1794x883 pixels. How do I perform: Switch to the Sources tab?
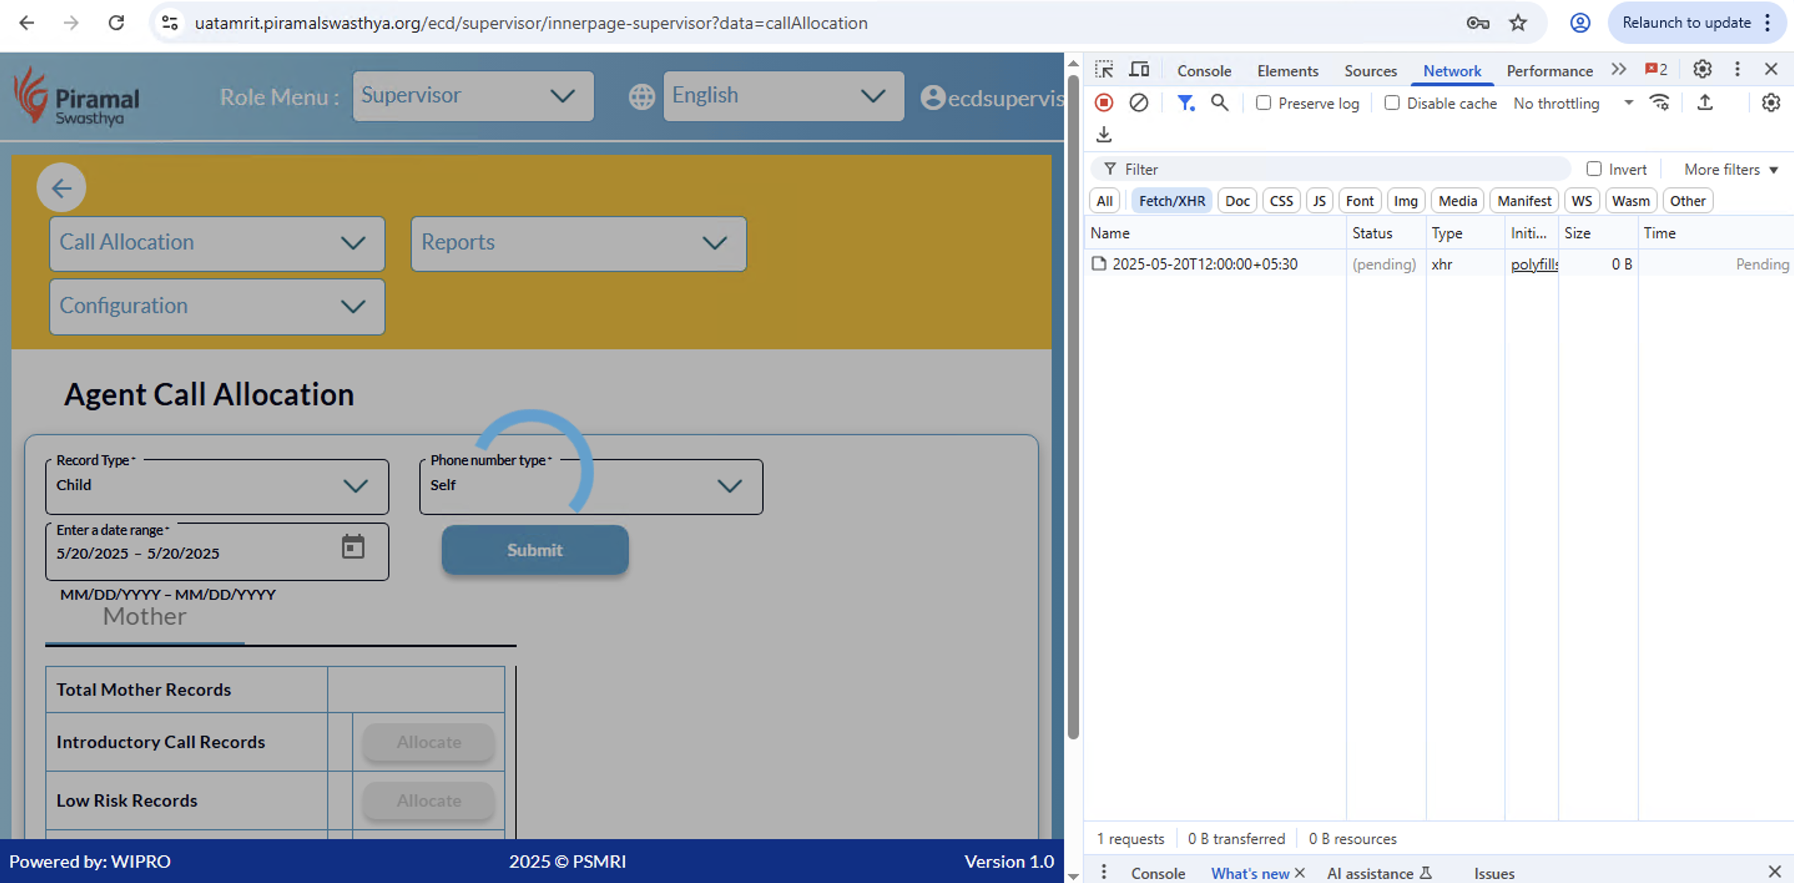1370,71
